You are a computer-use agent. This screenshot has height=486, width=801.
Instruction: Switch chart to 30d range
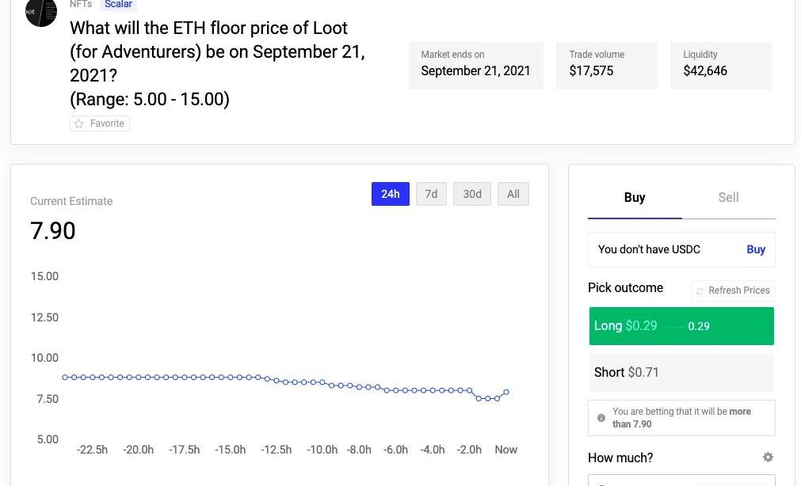pyautogui.click(x=472, y=194)
